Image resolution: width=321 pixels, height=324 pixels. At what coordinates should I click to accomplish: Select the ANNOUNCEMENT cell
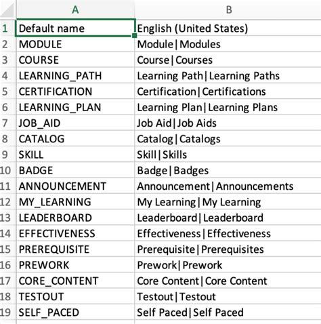point(75,186)
